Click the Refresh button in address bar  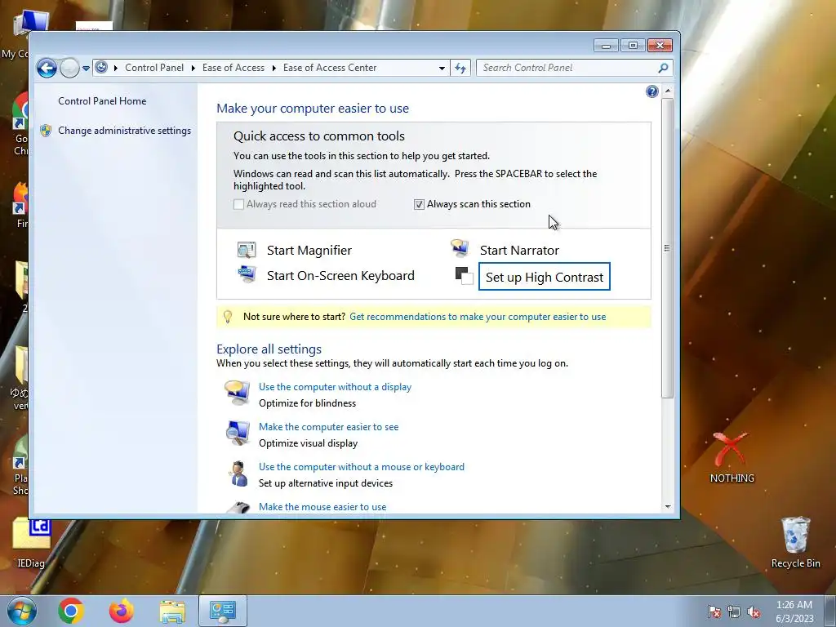tap(460, 69)
